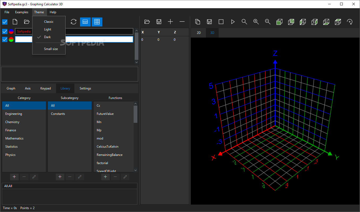Zoom in on the graph
Screen dimensions: 360x212
tap(256, 22)
